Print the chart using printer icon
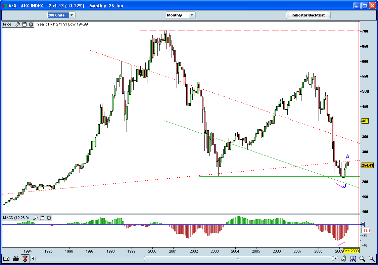 15,259
